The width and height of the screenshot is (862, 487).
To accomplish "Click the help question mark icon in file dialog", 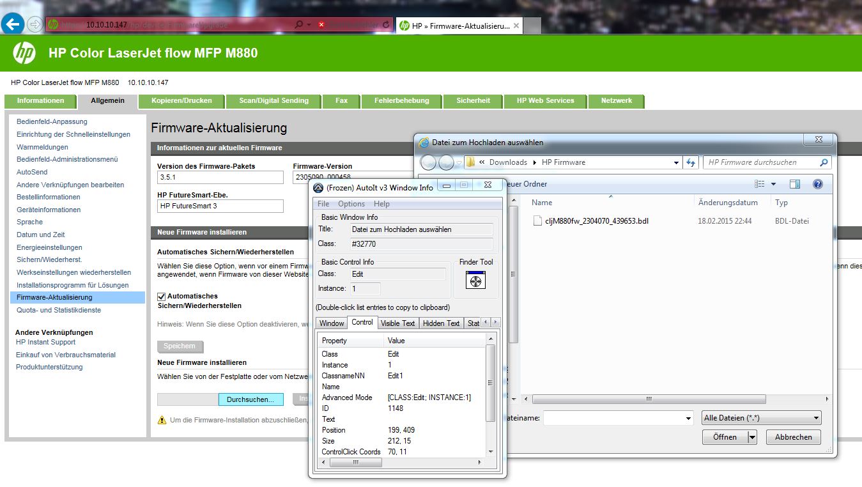I will pyautogui.click(x=817, y=184).
